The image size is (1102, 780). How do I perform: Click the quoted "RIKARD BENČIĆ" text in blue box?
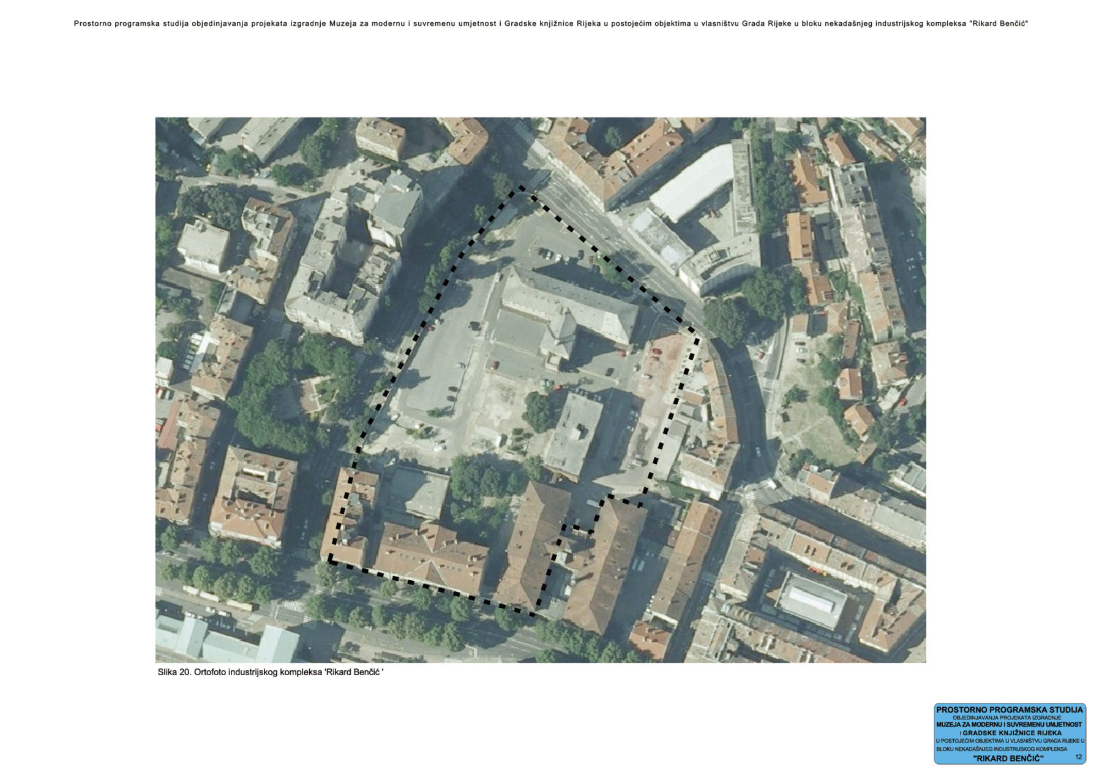click(1008, 758)
